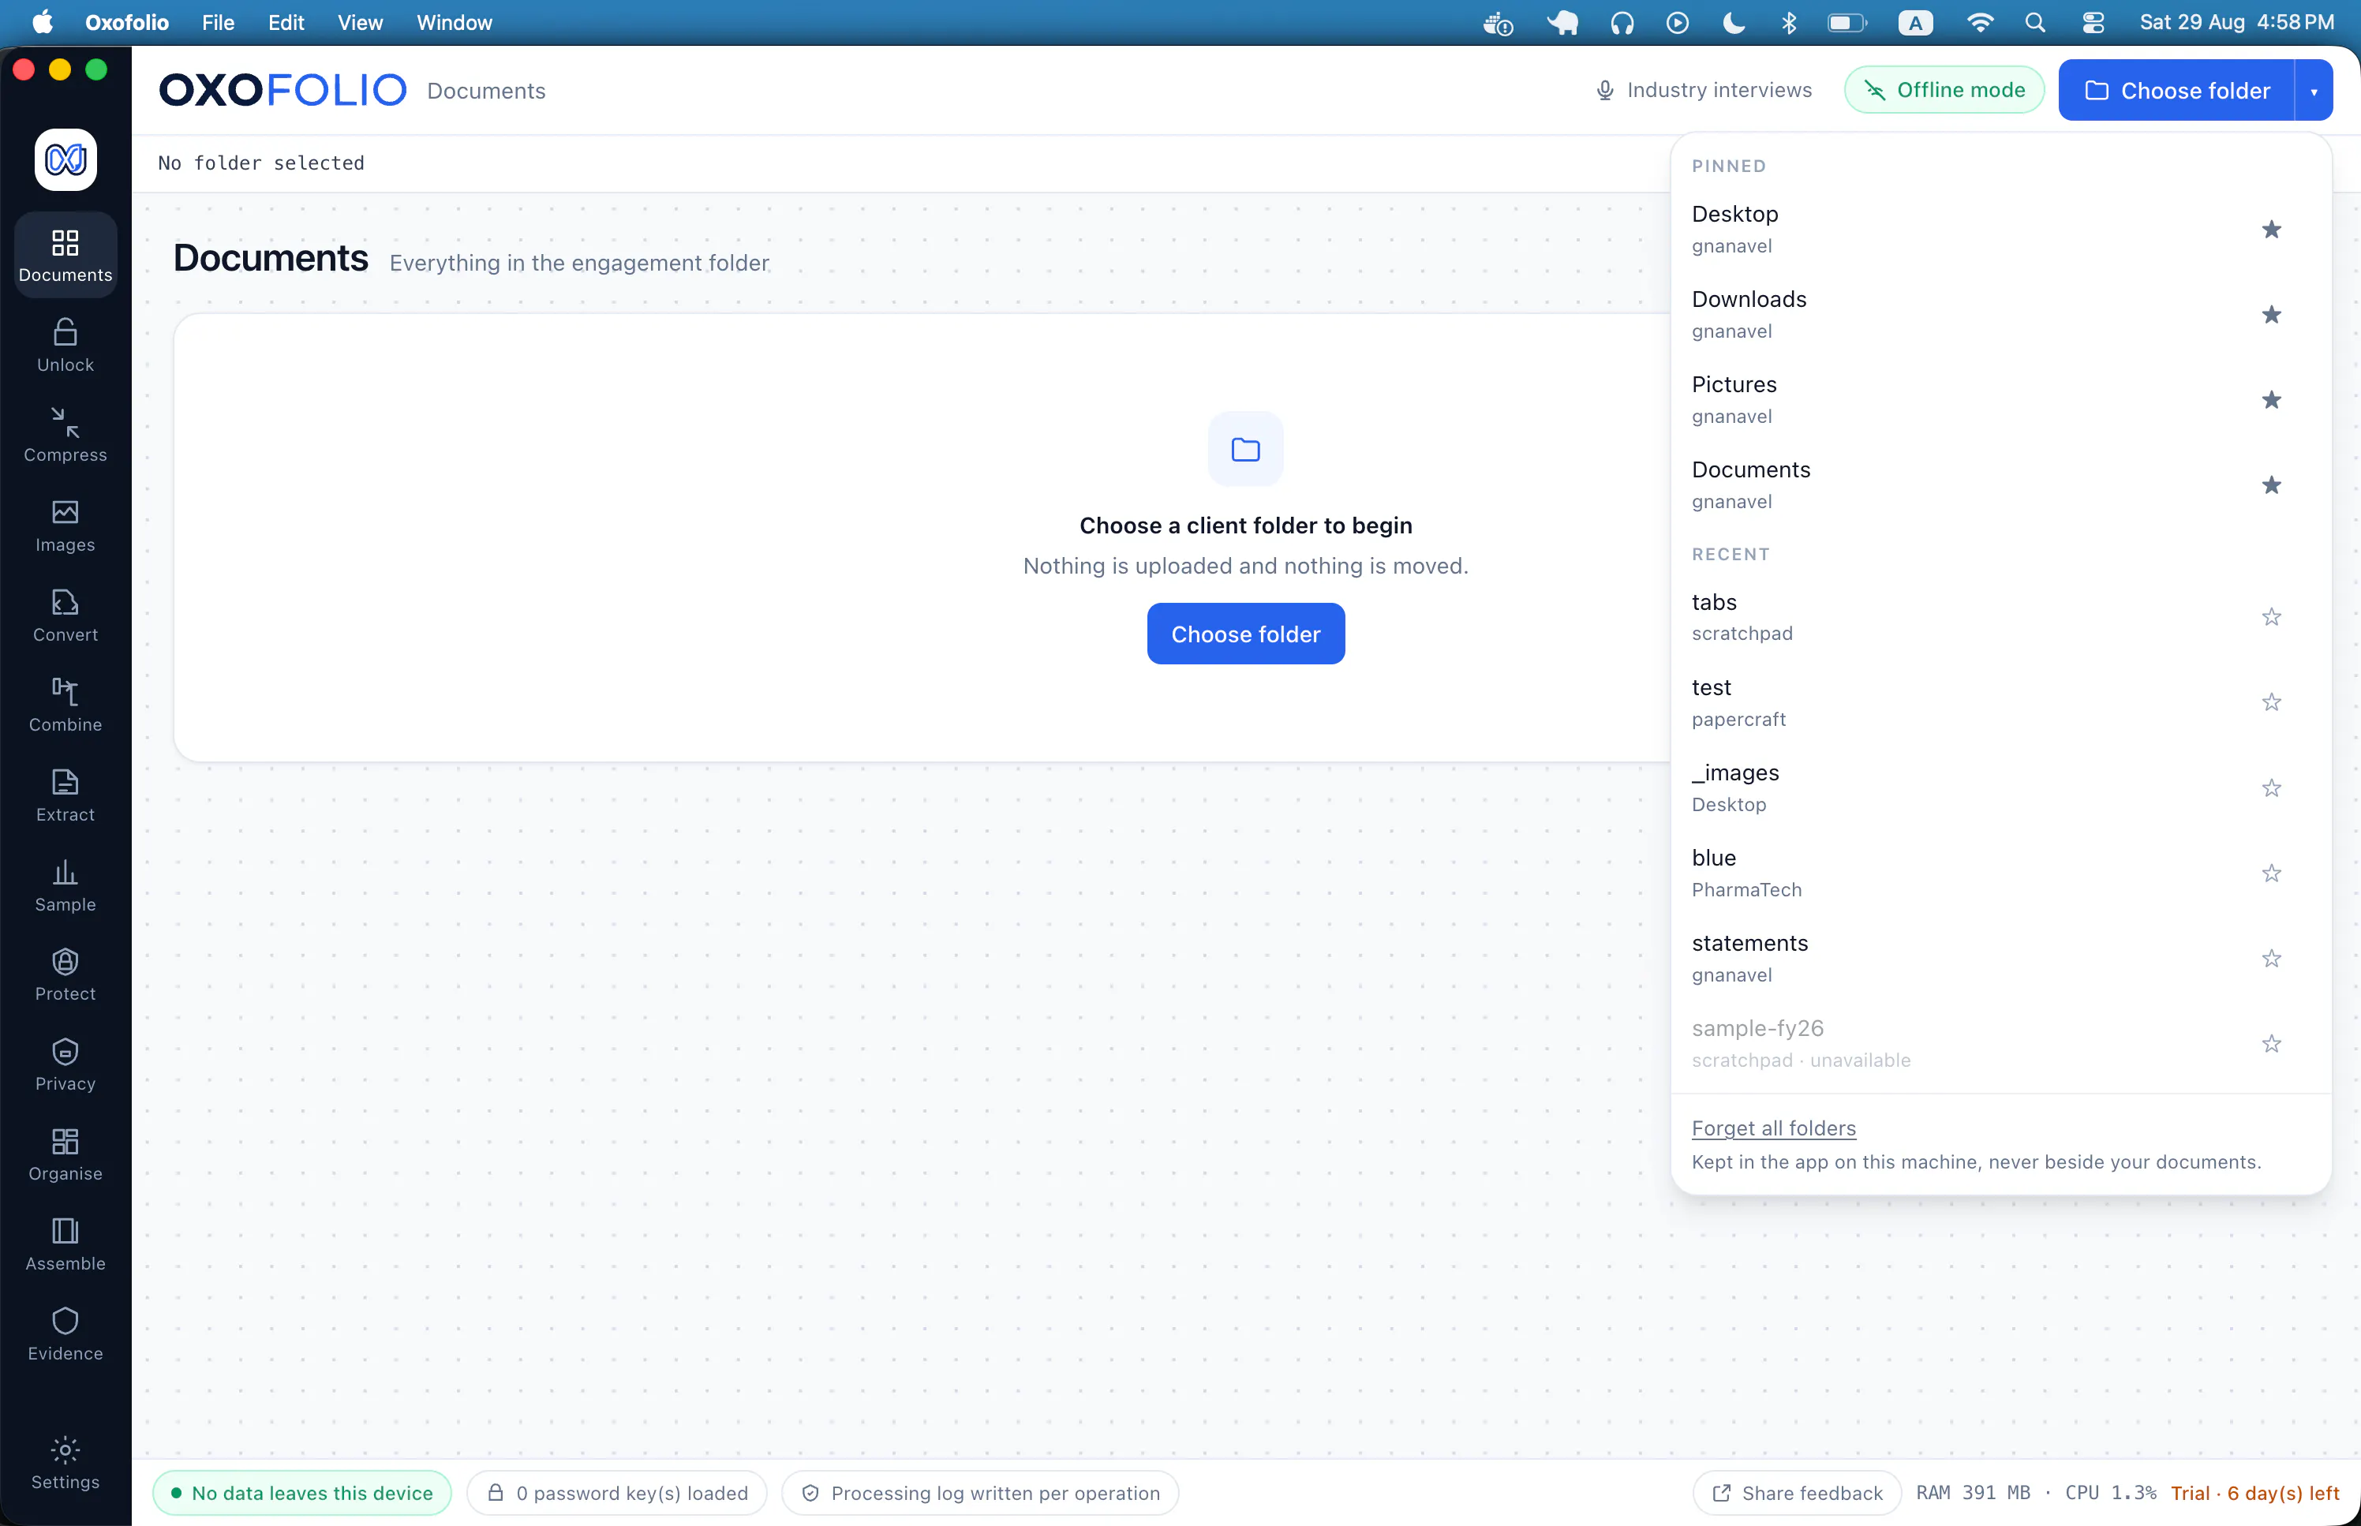Open macOS Control Center
The width and height of the screenshot is (2361, 1526).
[2093, 23]
